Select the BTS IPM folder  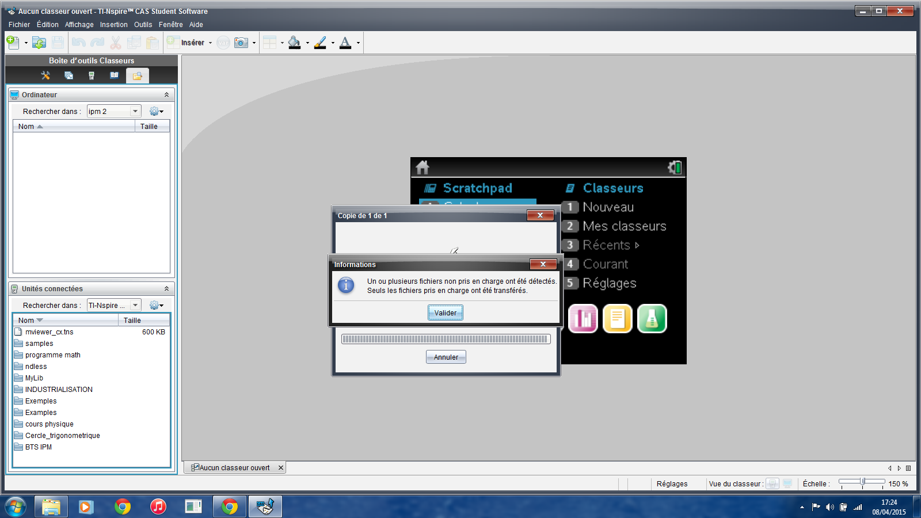tap(91, 447)
